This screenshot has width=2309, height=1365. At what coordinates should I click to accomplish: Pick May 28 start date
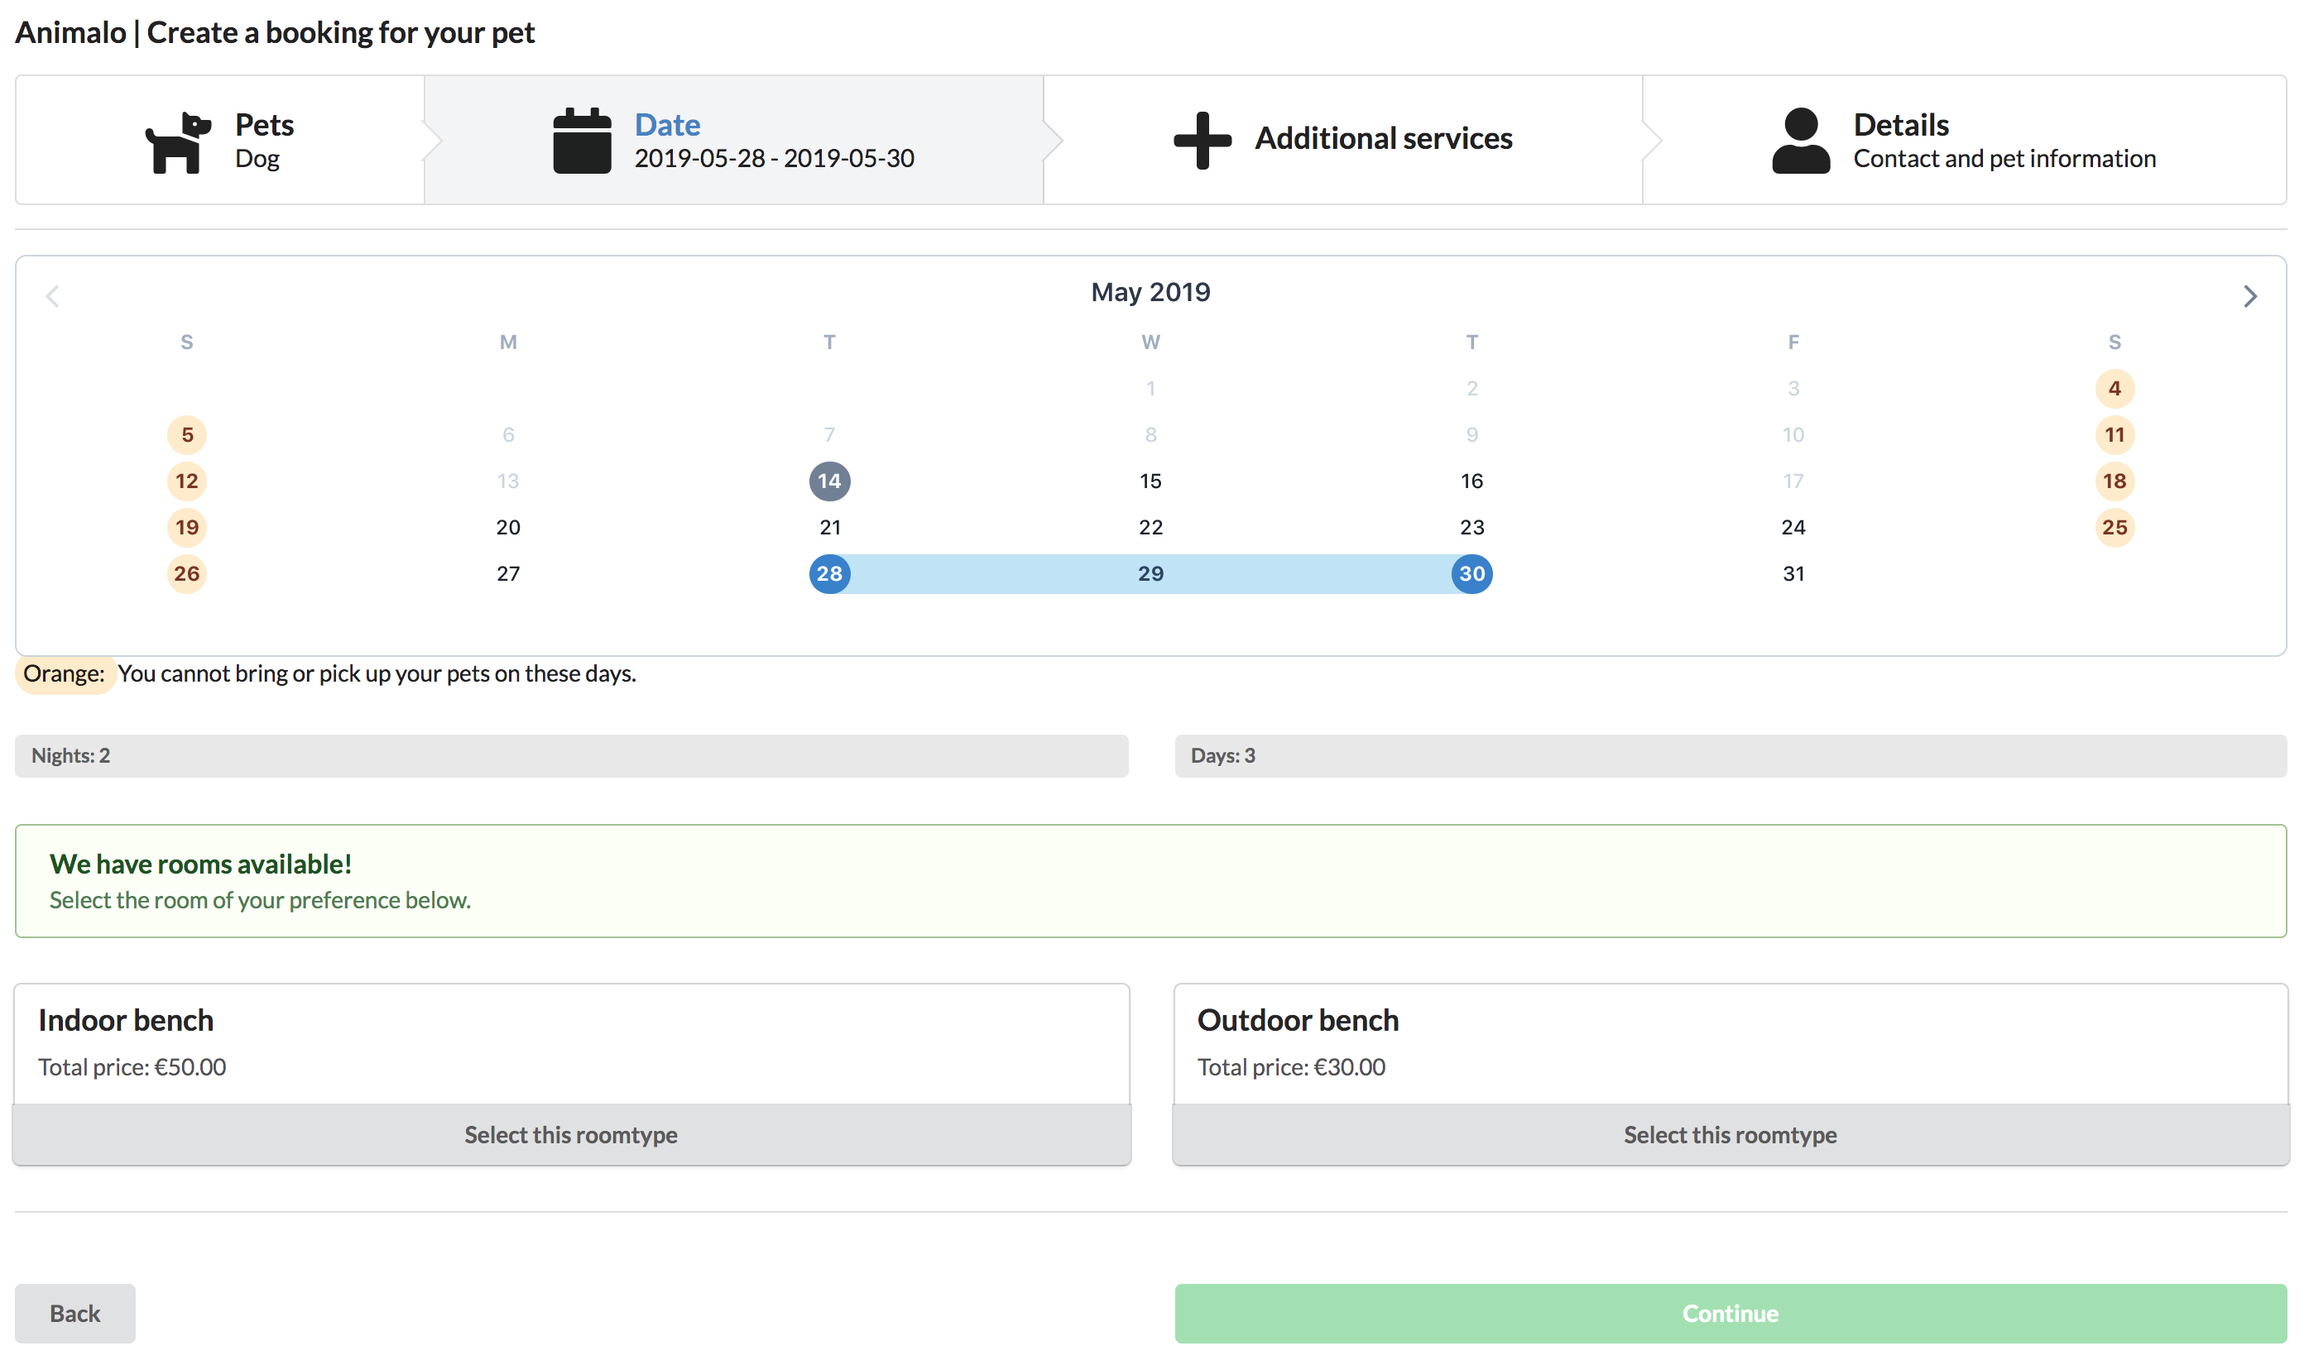829,574
